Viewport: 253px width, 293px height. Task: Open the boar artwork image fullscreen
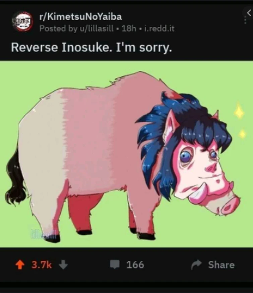click(x=126, y=154)
